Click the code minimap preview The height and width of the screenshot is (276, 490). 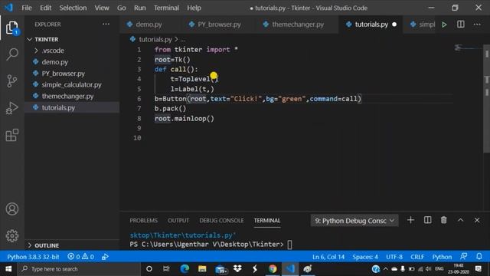click(x=468, y=48)
